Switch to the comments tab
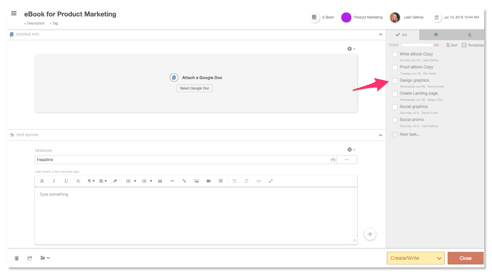The image size is (492, 276). (436, 35)
